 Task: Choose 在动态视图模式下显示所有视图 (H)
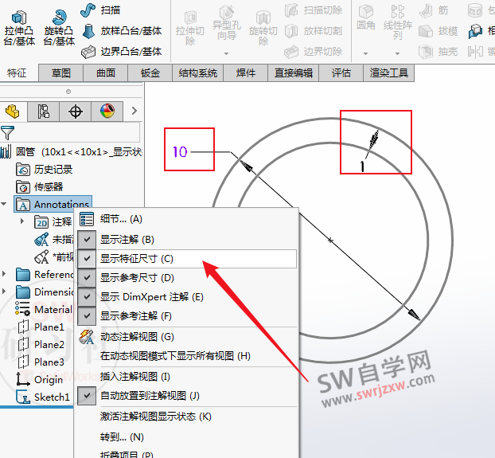click(x=186, y=356)
